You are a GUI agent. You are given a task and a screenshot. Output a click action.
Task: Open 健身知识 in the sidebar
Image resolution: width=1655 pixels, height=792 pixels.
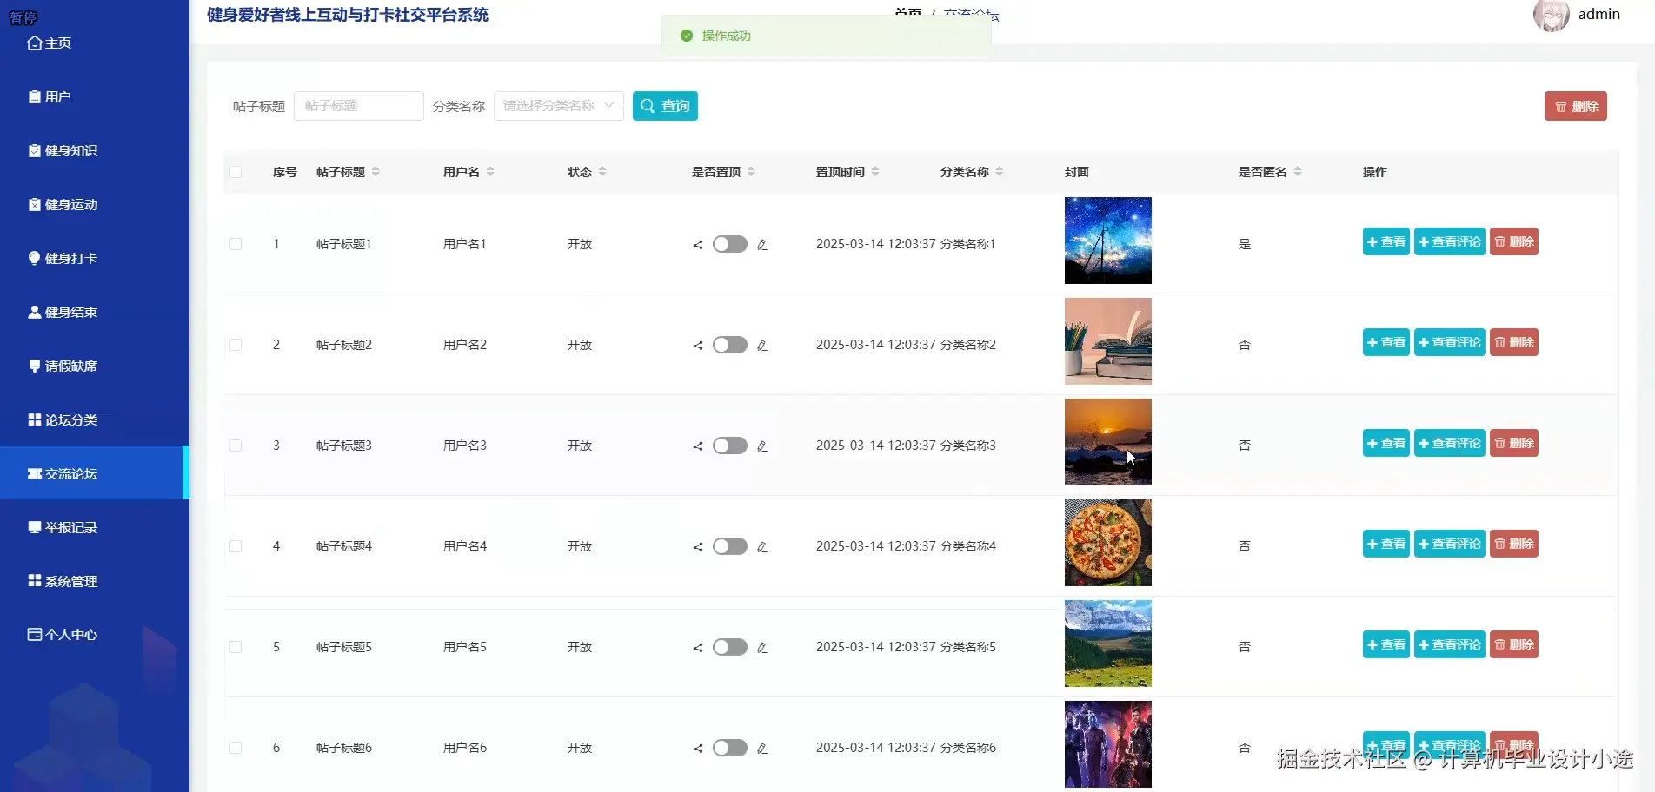pyautogui.click(x=95, y=151)
